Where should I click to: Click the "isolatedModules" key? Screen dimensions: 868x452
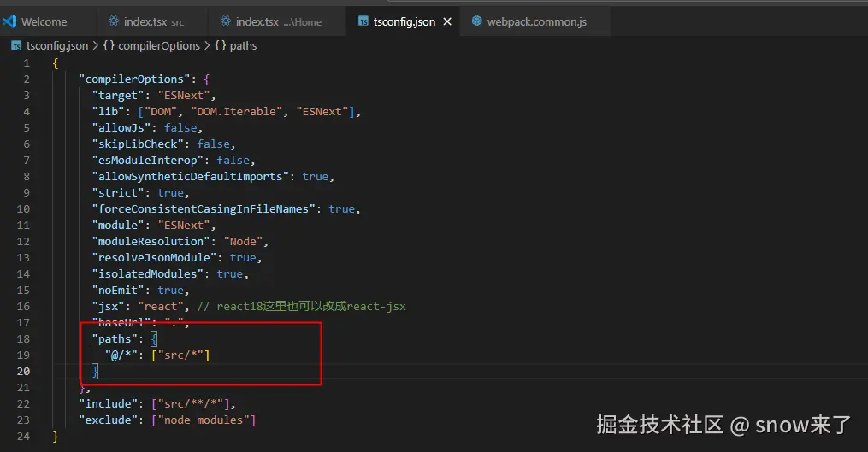point(148,274)
